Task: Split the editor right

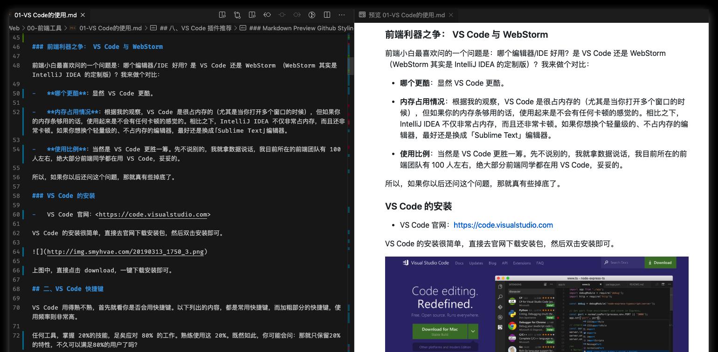Action: (x=327, y=15)
